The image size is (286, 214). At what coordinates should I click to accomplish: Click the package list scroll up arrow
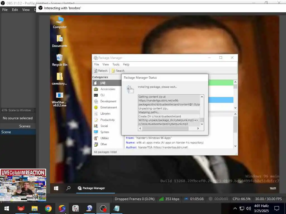point(235,82)
